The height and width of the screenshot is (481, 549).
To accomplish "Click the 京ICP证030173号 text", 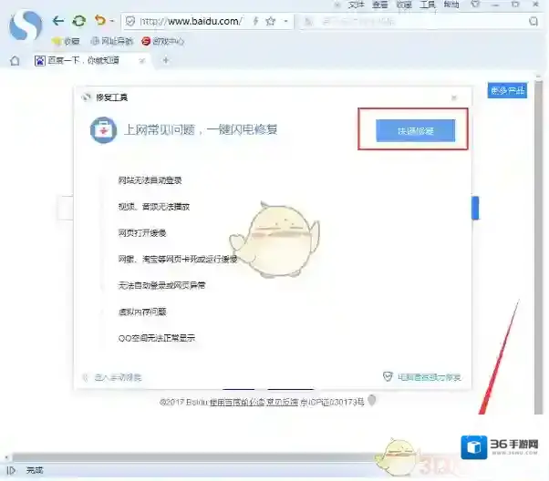I will coord(332,403).
